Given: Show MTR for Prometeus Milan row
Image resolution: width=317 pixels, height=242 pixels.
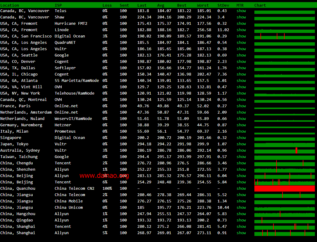Looking at the screenshot, I should click(241, 131).
